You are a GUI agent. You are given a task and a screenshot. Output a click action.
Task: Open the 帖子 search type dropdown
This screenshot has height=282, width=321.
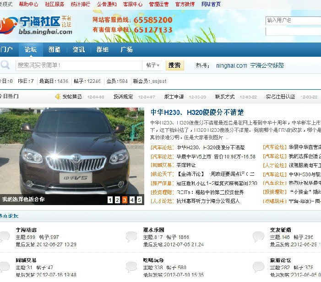pyautogui.click(x=153, y=65)
